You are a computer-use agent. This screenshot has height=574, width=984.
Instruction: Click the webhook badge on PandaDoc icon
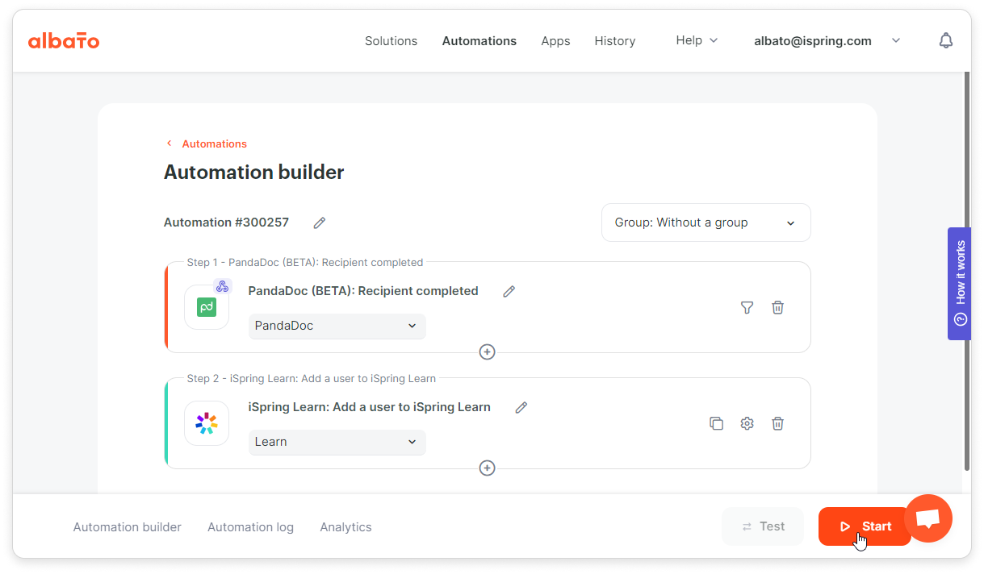222,286
